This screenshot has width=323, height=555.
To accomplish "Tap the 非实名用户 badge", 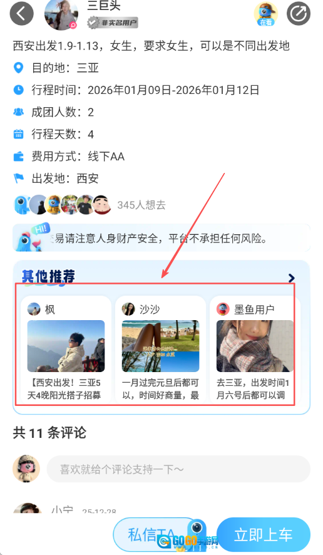I will (x=113, y=23).
